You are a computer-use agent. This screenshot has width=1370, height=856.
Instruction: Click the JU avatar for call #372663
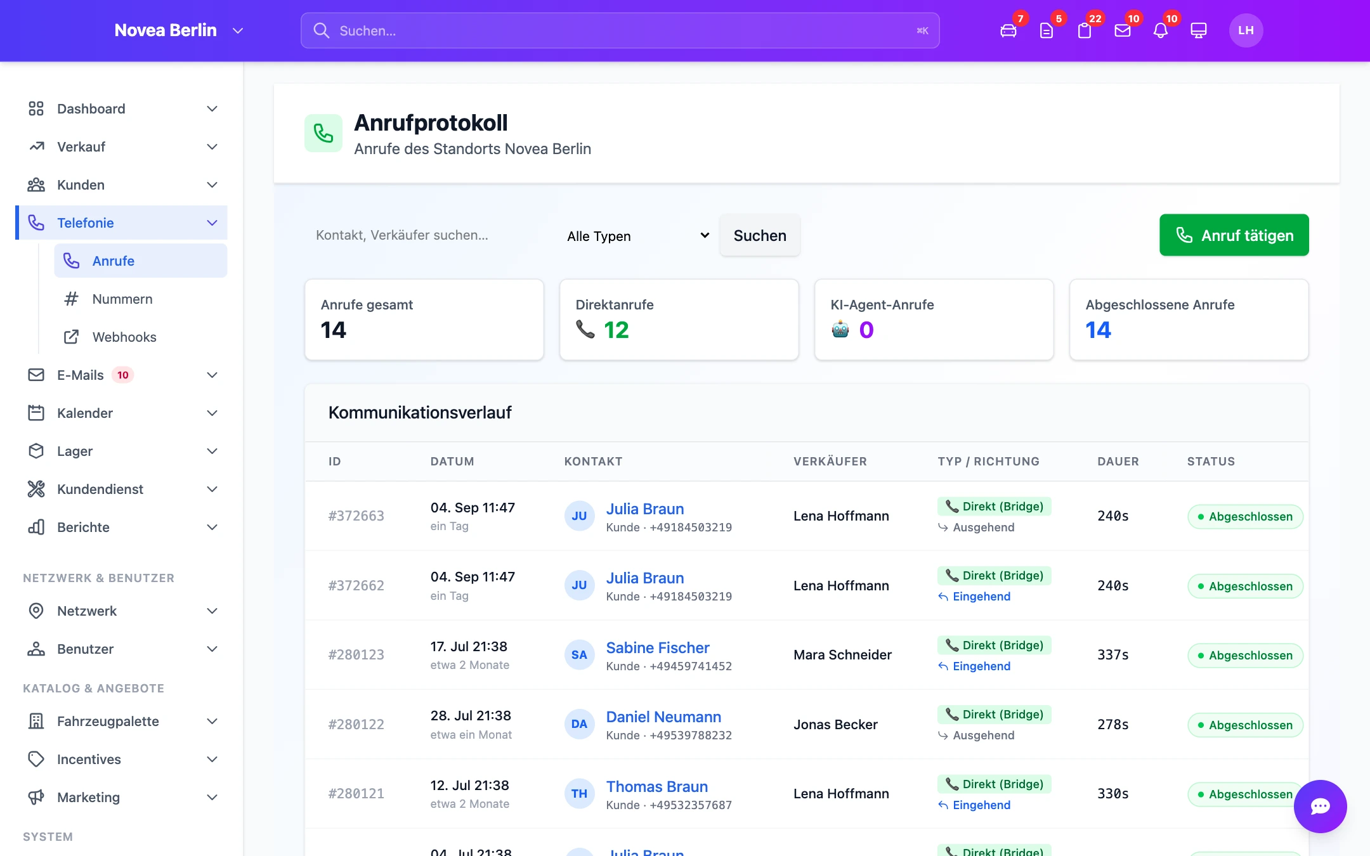[579, 516]
